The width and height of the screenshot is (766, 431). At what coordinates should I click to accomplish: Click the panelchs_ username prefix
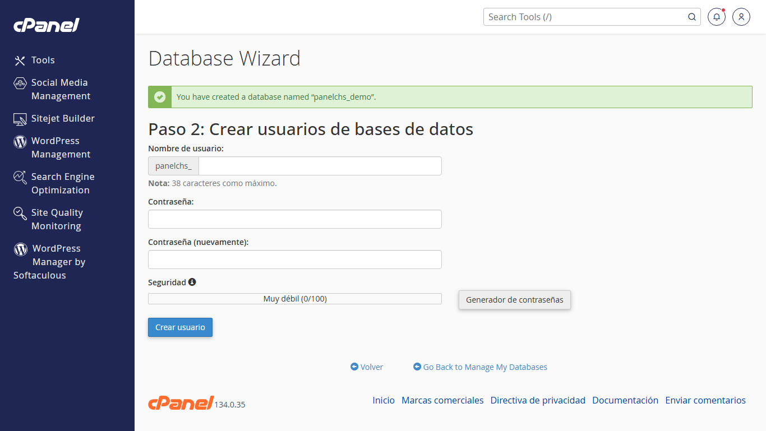pyautogui.click(x=173, y=166)
